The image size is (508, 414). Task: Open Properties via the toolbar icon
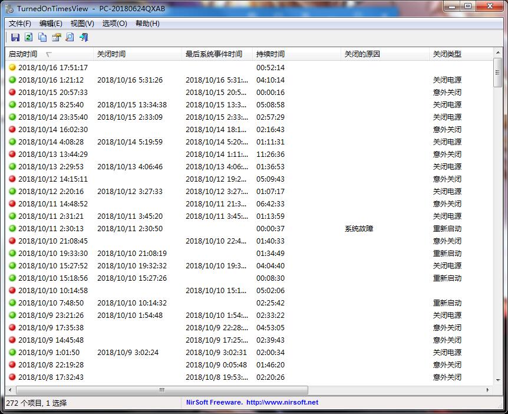pyautogui.click(x=56, y=38)
